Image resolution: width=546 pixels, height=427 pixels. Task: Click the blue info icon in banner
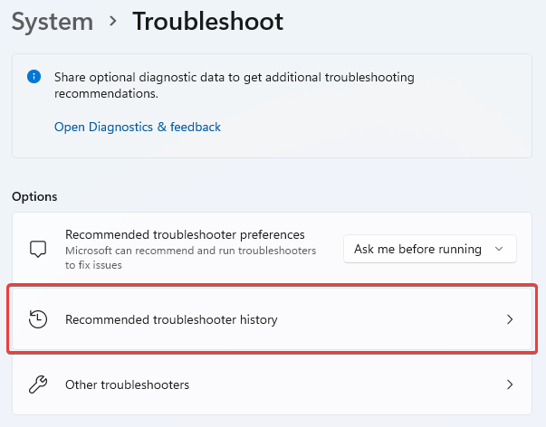pyautogui.click(x=34, y=78)
